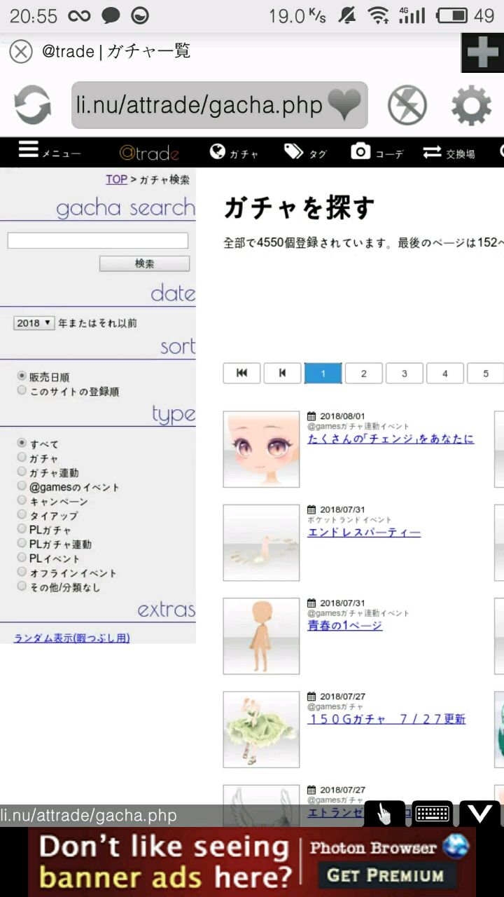Open the hamburger メニュー icon
The width and height of the screenshot is (504, 897).
click(29, 150)
